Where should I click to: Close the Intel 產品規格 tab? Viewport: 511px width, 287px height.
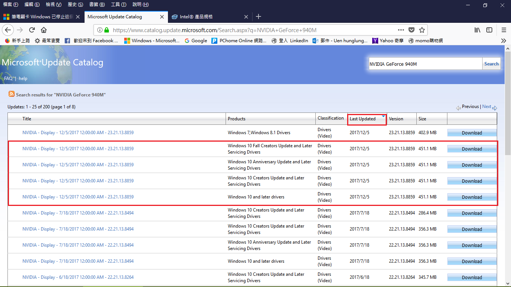[246, 17]
